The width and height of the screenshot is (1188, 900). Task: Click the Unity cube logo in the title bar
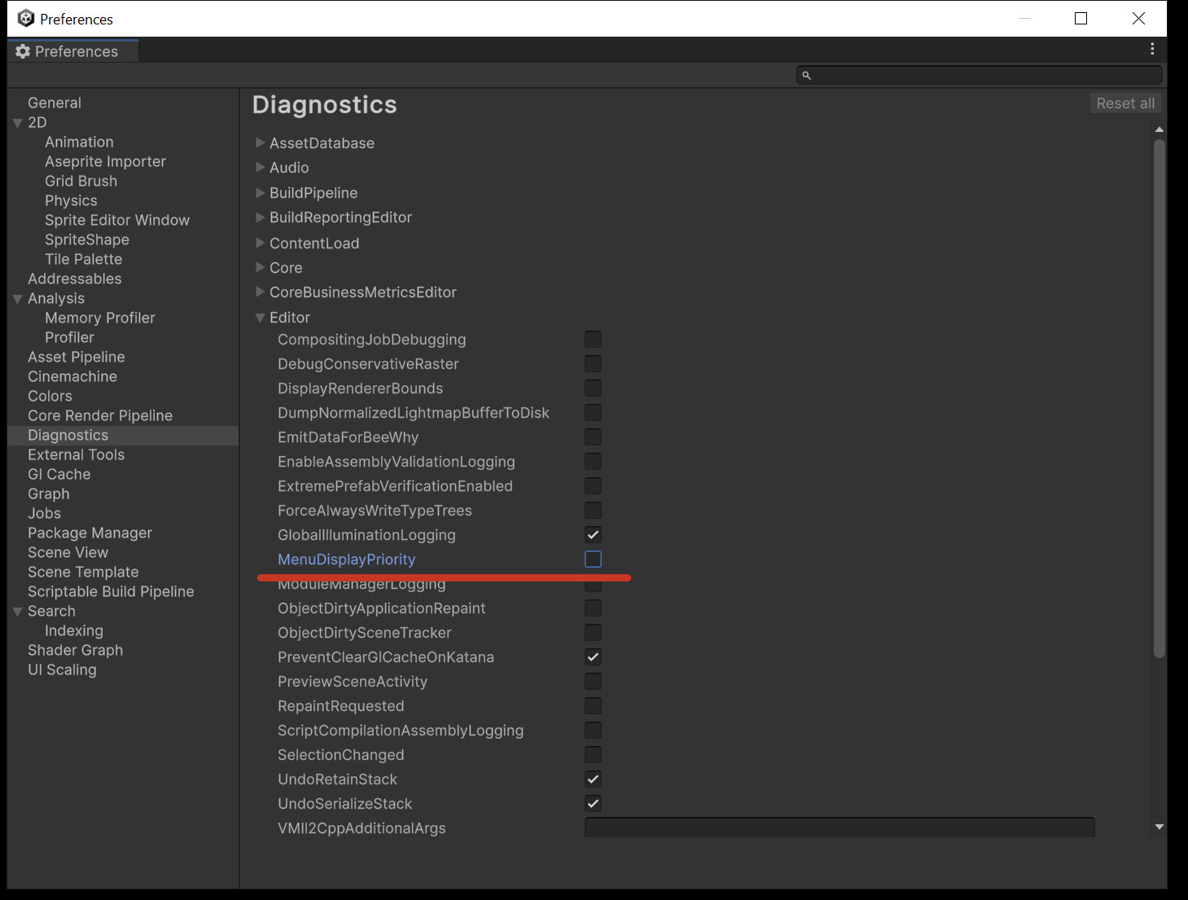pos(25,18)
